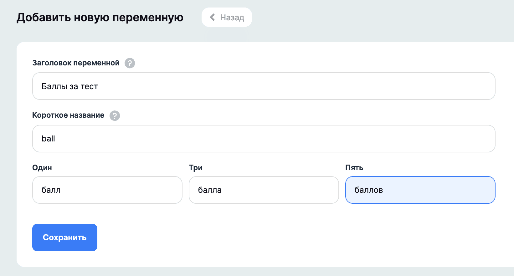
Task: Click the Короткое название label
Action: click(68, 115)
